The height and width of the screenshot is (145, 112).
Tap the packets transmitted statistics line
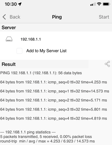pos(46,137)
